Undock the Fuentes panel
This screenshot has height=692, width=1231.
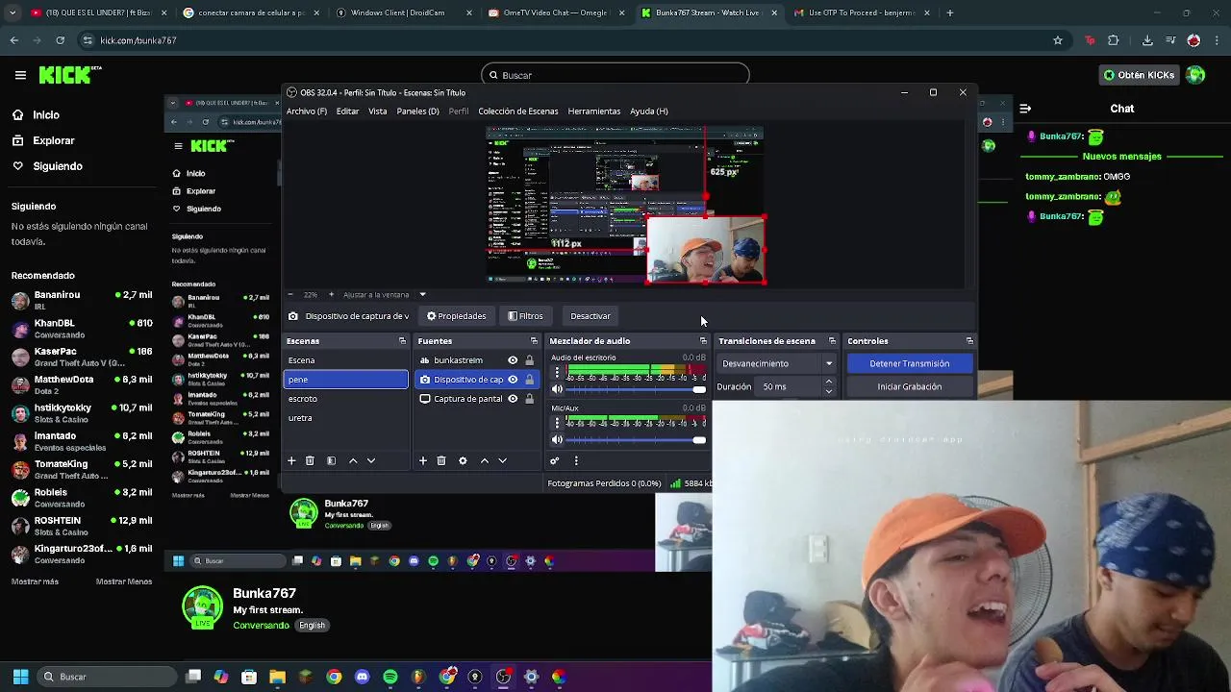pos(534,341)
